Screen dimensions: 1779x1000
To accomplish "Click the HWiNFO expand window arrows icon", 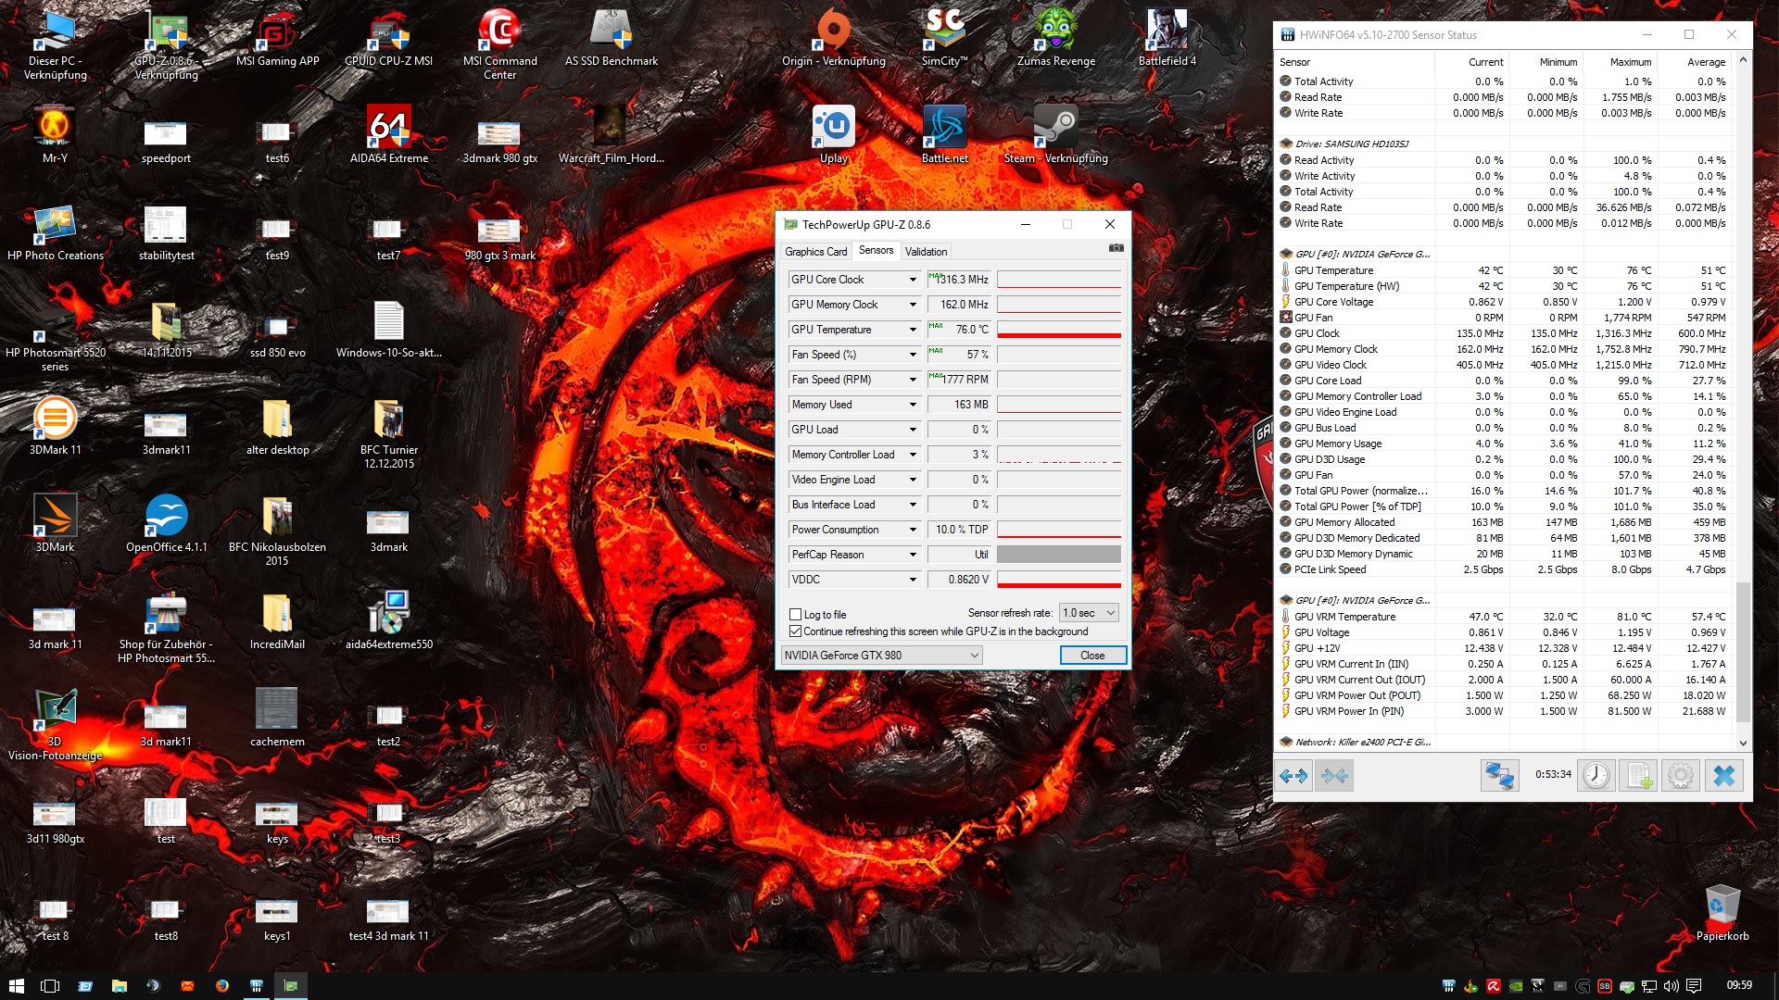I will (1293, 776).
